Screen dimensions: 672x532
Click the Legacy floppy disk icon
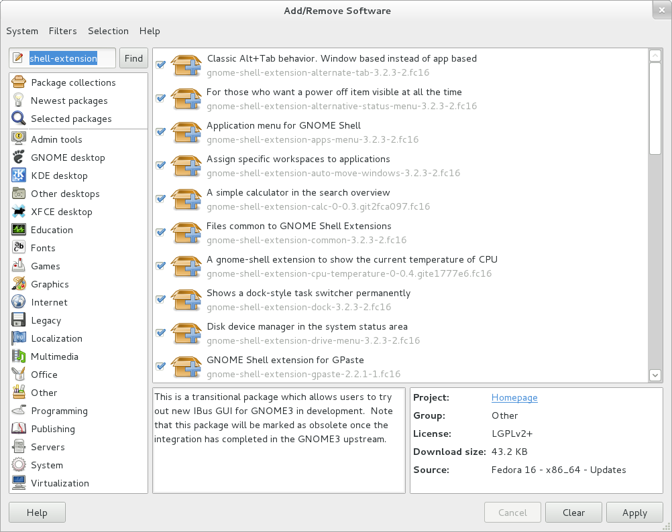(18, 320)
